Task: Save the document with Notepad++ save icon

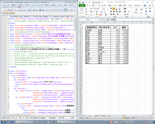Action: point(9,10)
